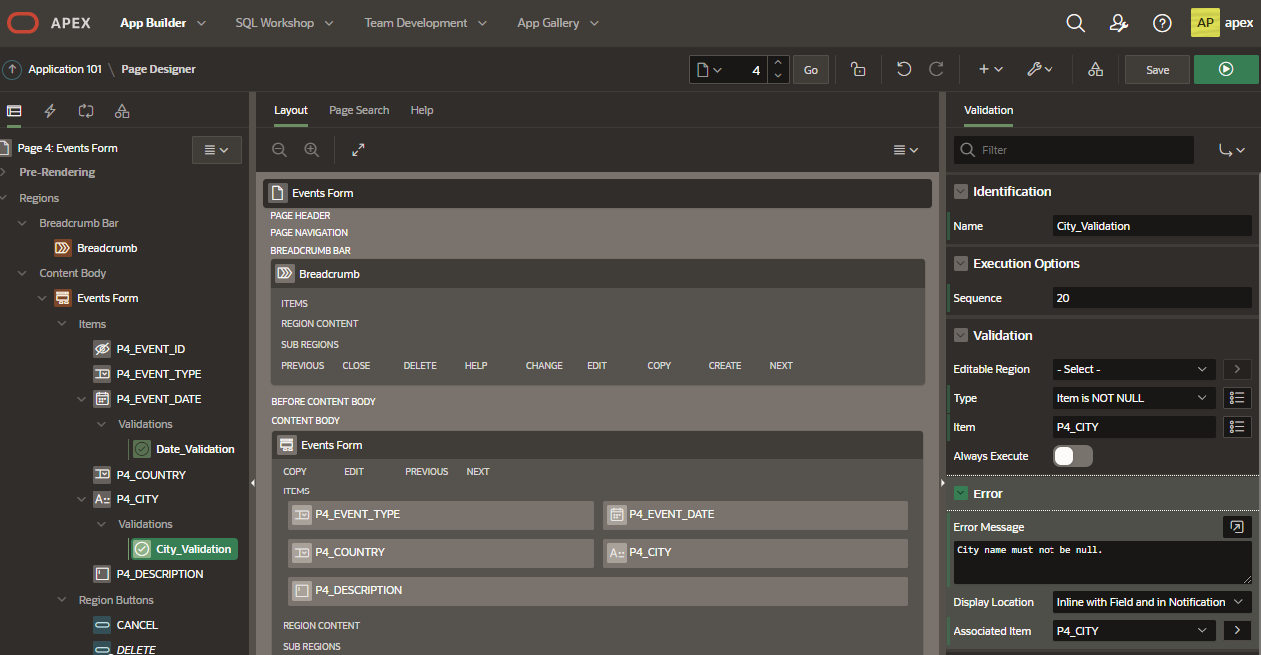Collapse the Error section
1261x655 pixels.
coord(961,493)
